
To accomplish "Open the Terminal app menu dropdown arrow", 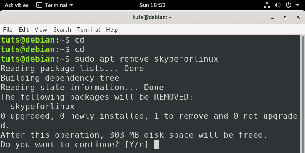I will point(72,5).
